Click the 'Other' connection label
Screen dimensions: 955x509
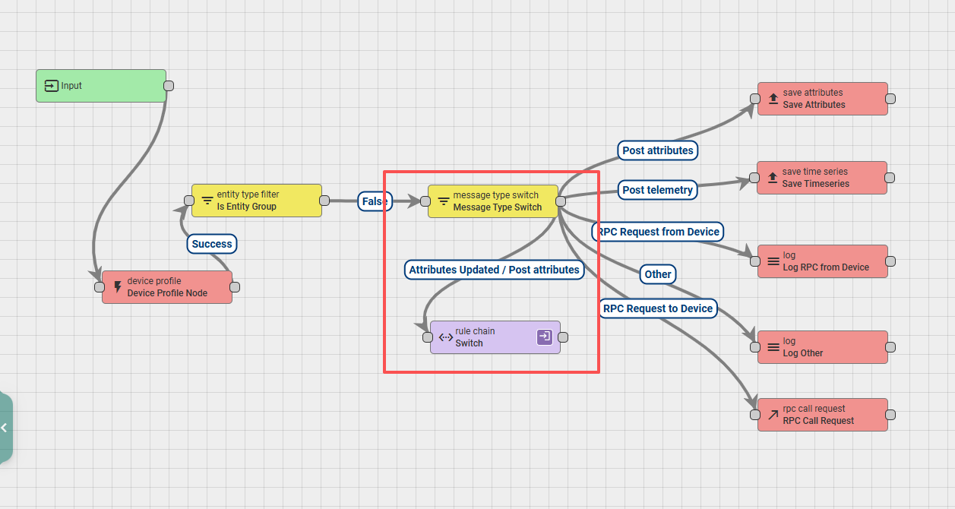pos(658,274)
